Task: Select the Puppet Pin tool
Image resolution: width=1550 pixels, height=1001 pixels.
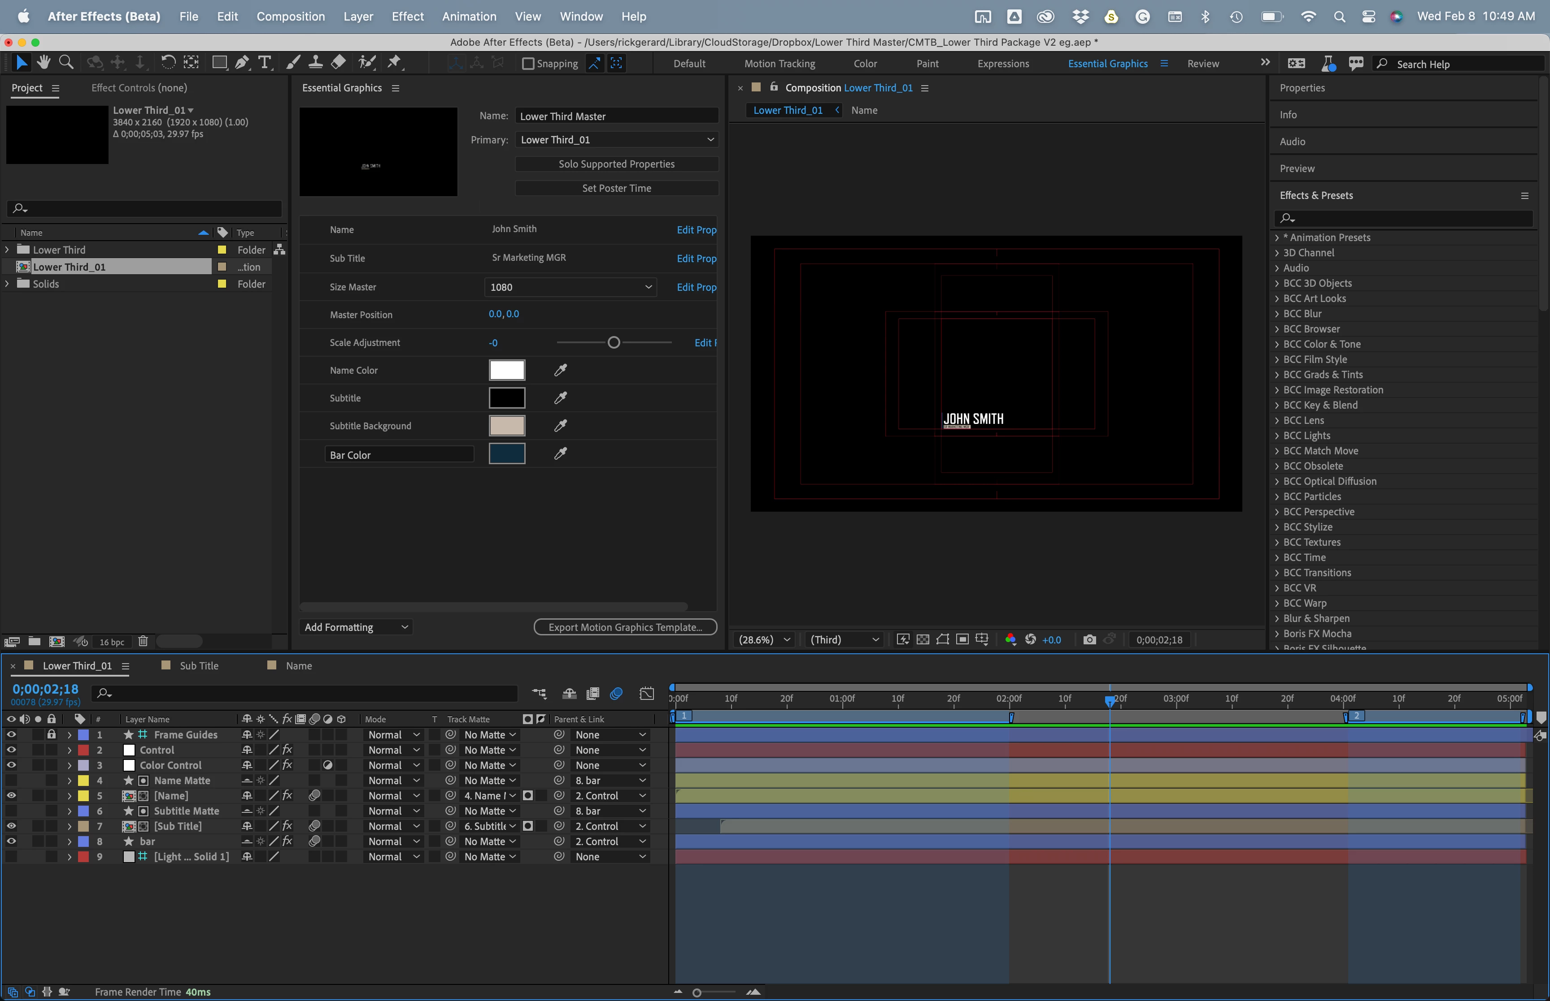Action: point(394,62)
